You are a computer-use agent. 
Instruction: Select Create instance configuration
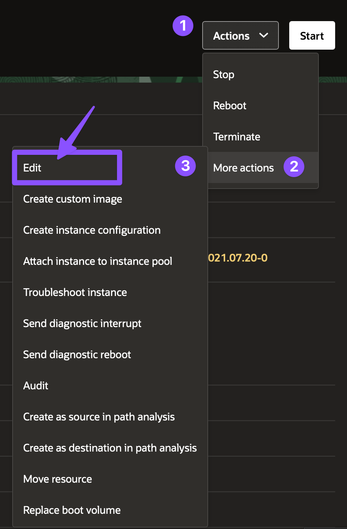click(110, 230)
